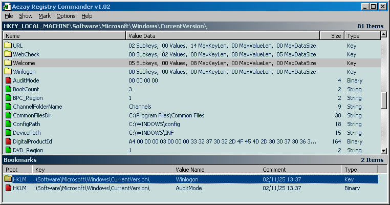
Task: Click the 'C:\Program Files\Common Files' value data
Action: [166, 115]
